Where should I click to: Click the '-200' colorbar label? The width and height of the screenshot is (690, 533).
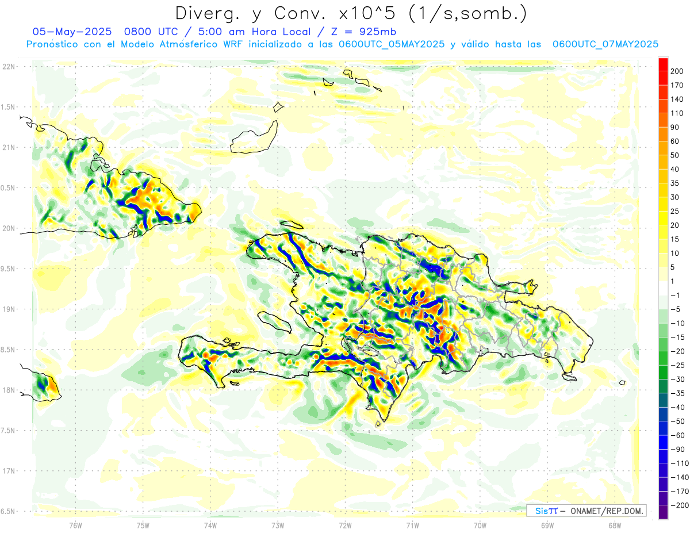(x=679, y=506)
